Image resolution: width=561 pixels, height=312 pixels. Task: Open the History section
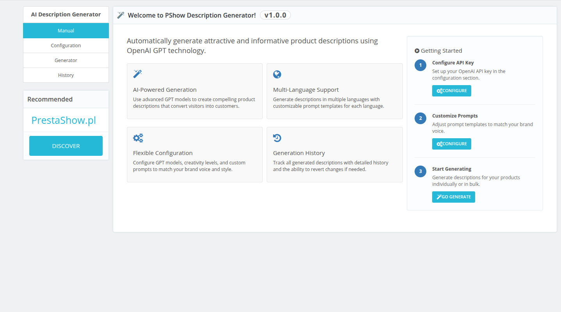coord(66,75)
